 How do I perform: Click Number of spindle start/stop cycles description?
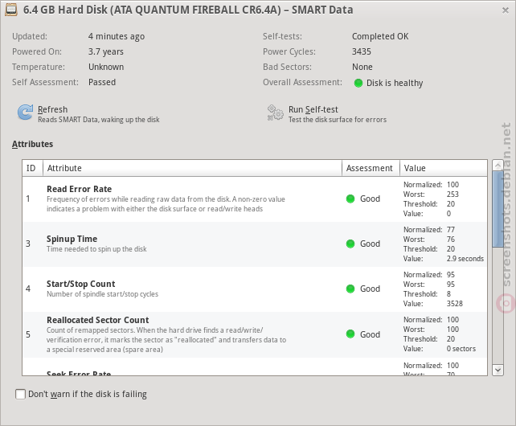[102, 294]
